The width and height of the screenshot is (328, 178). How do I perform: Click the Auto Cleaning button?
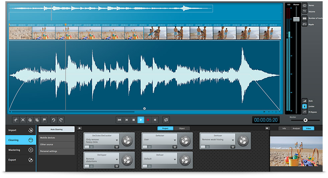(x=56, y=129)
